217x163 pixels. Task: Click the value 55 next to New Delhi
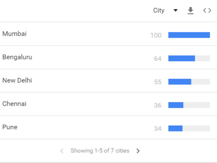pyautogui.click(x=158, y=82)
